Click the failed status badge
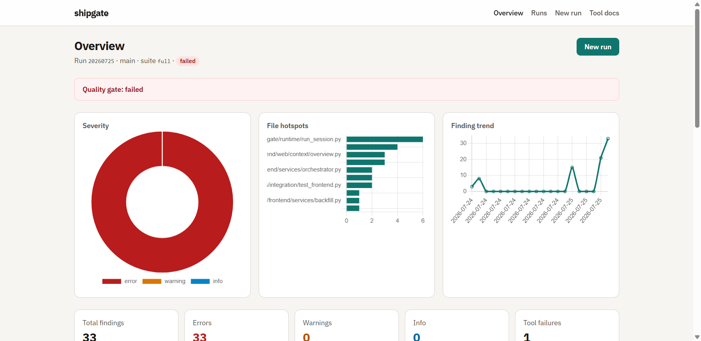Viewport: 701px width, 341px height. 188,61
